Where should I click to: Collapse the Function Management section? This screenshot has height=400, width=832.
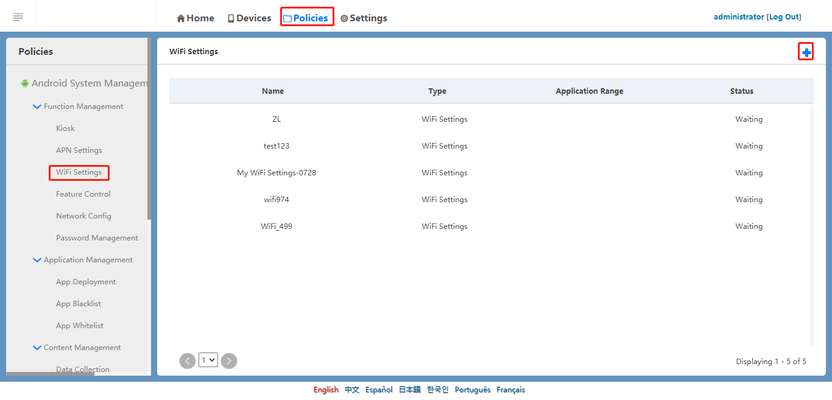click(x=37, y=107)
